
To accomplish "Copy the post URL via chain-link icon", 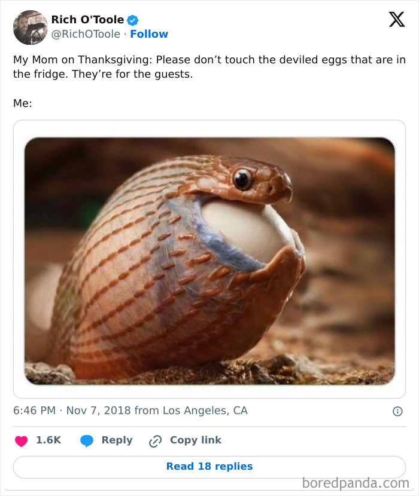I will point(155,440).
